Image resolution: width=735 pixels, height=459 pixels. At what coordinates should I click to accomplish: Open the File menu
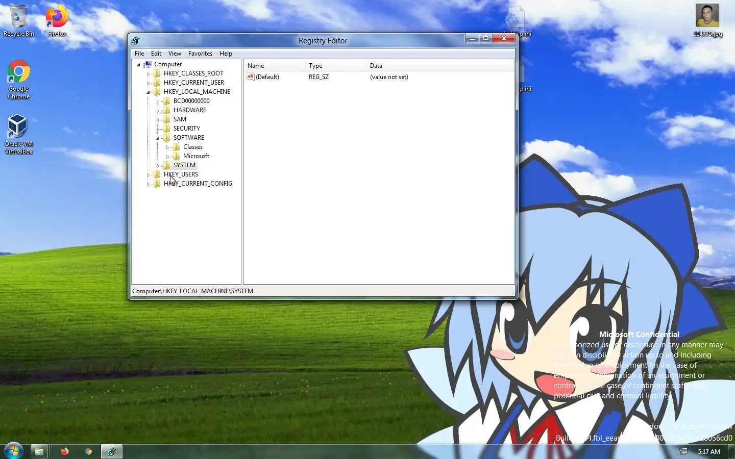(139, 53)
